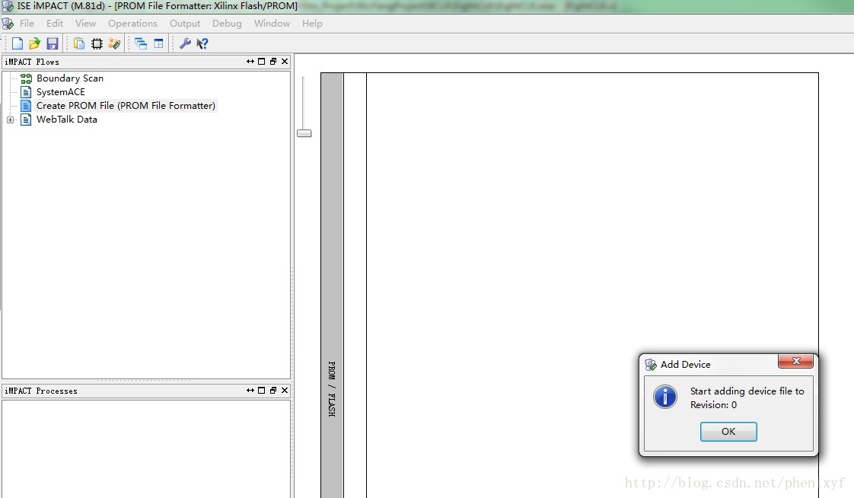Open the View menu
This screenshot has height=498, width=854.
pyautogui.click(x=85, y=24)
